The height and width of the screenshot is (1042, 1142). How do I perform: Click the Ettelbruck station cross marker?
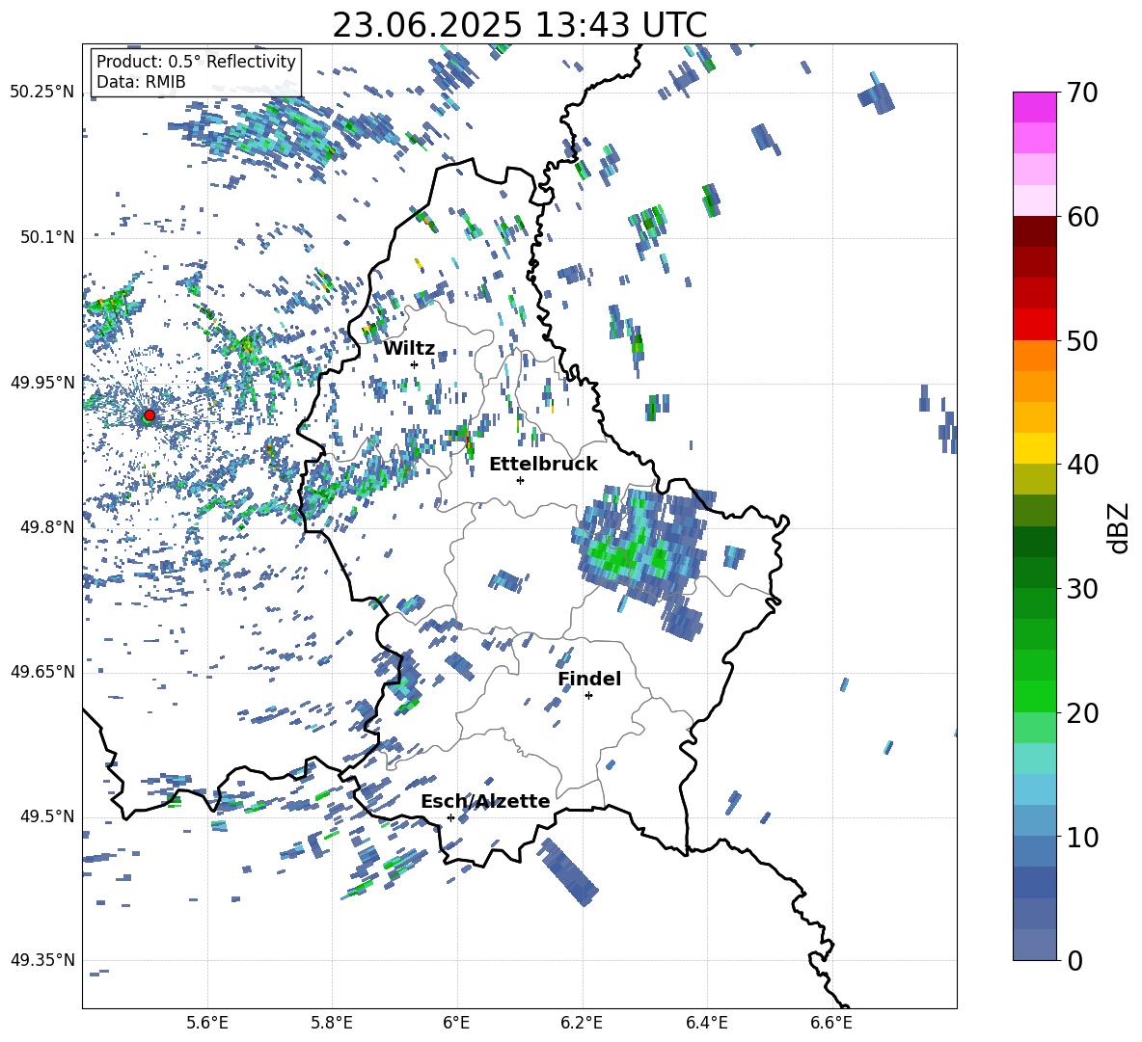[520, 480]
